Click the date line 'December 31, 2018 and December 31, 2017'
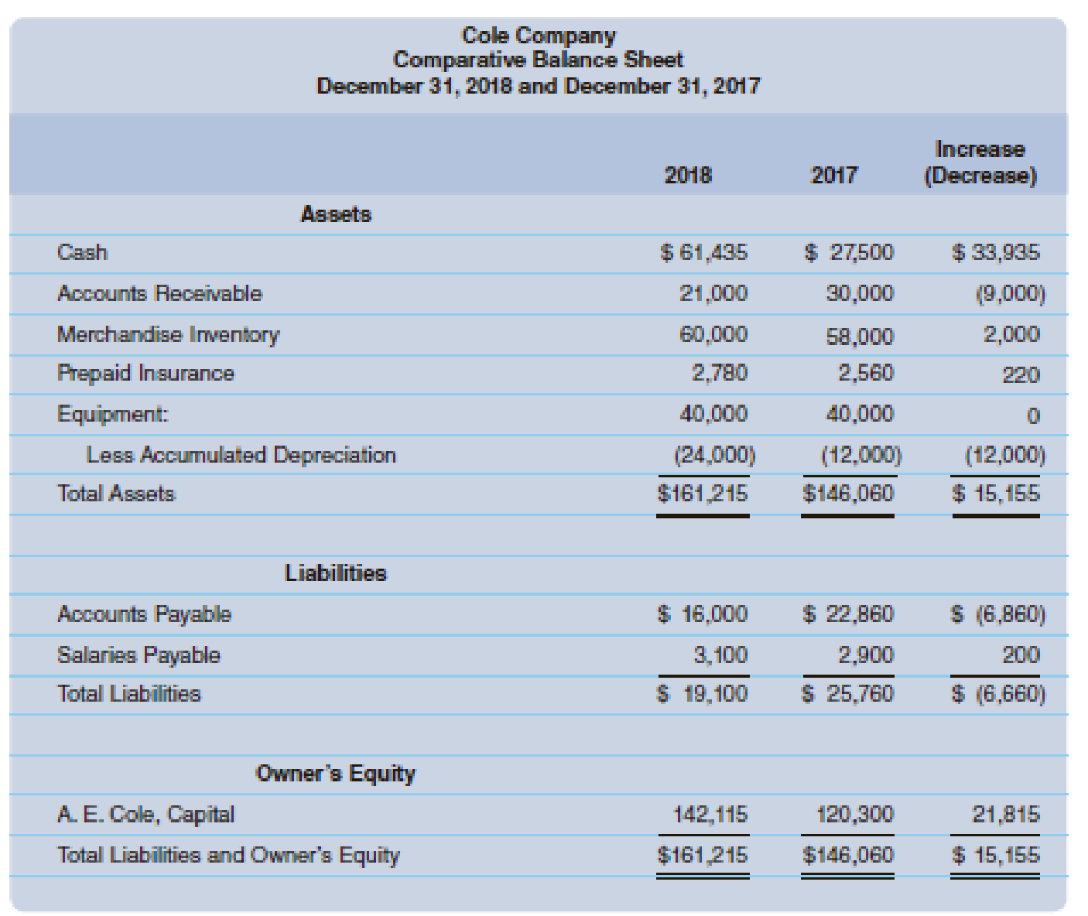1088x916 pixels. coord(538,85)
